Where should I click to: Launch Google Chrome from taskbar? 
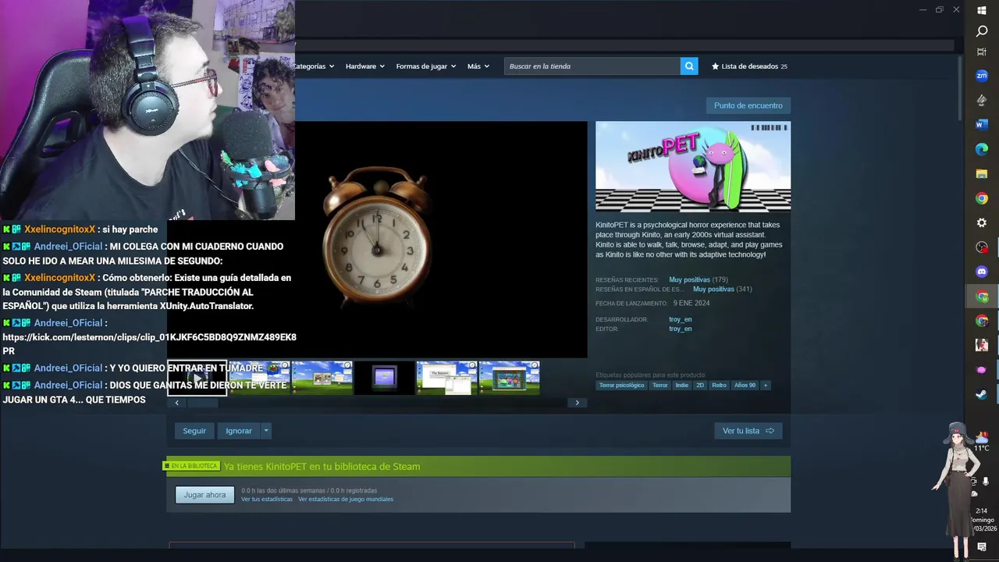pos(982,198)
